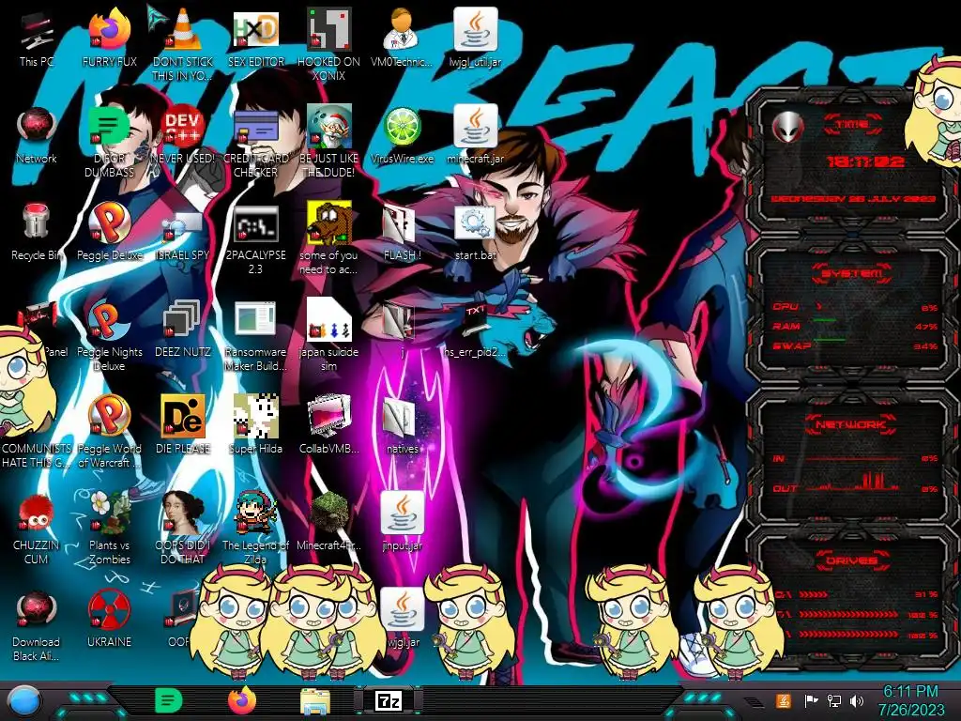961x721 pixels.
Task: Click the Java tray icon
Action: (x=784, y=700)
